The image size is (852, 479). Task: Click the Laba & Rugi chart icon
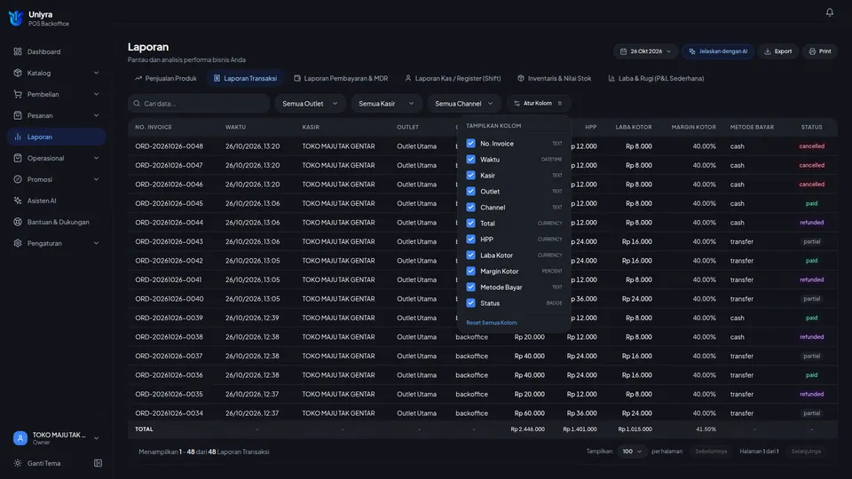[611, 78]
